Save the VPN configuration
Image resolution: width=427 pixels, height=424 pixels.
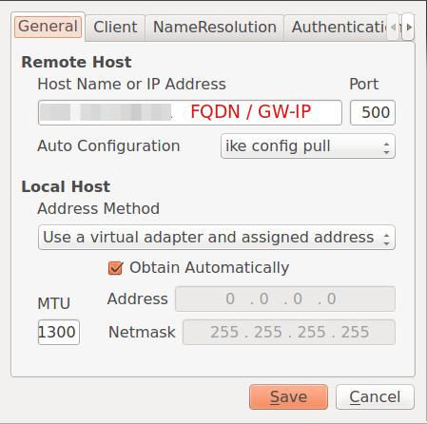(288, 396)
